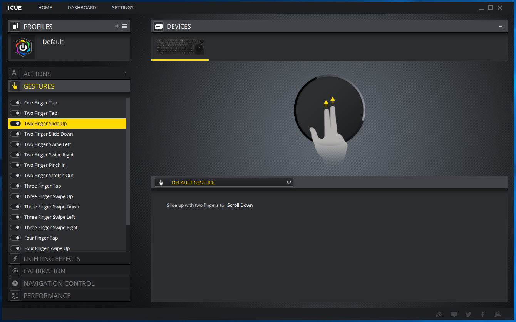Screen dimensions: 516x322
Task: Collapse the Gestures section header
Action: [x=69, y=86]
